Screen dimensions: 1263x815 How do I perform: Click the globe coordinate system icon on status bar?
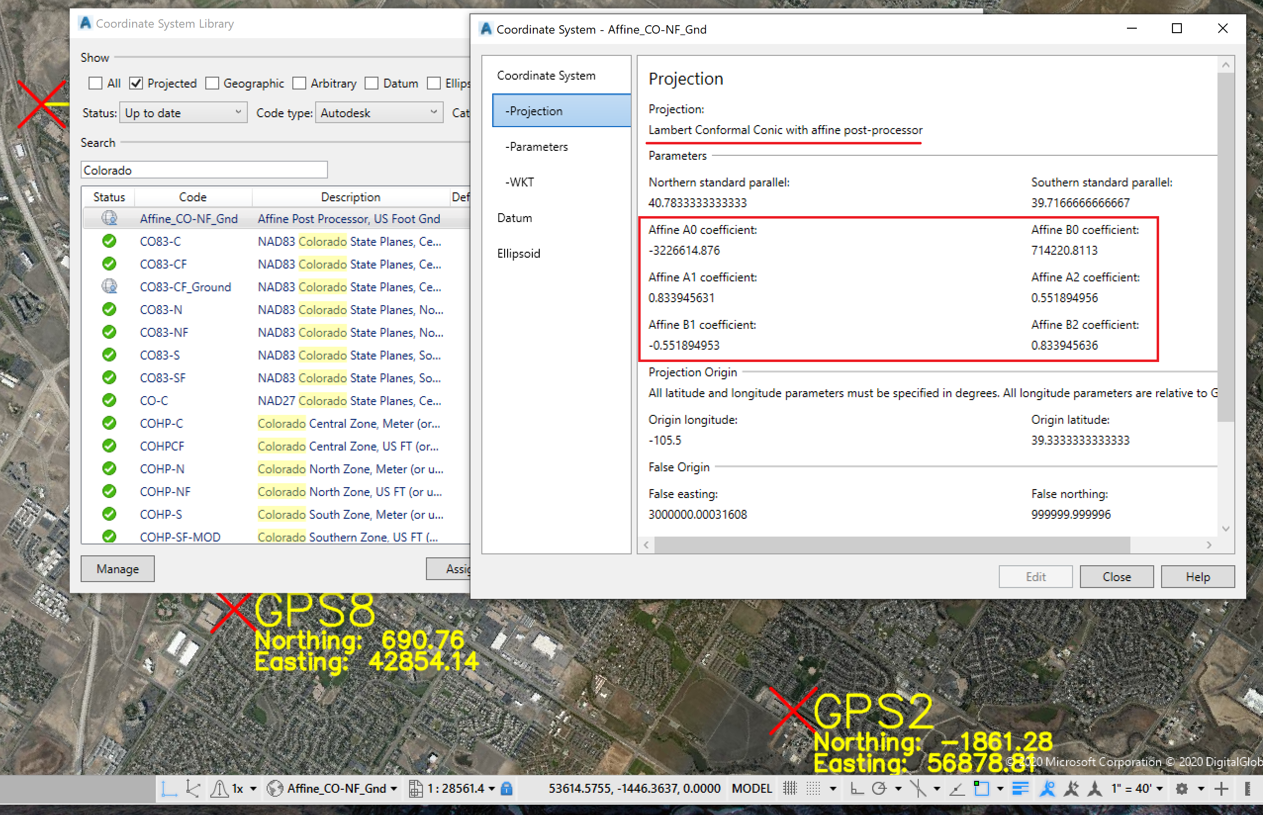click(275, 788)
